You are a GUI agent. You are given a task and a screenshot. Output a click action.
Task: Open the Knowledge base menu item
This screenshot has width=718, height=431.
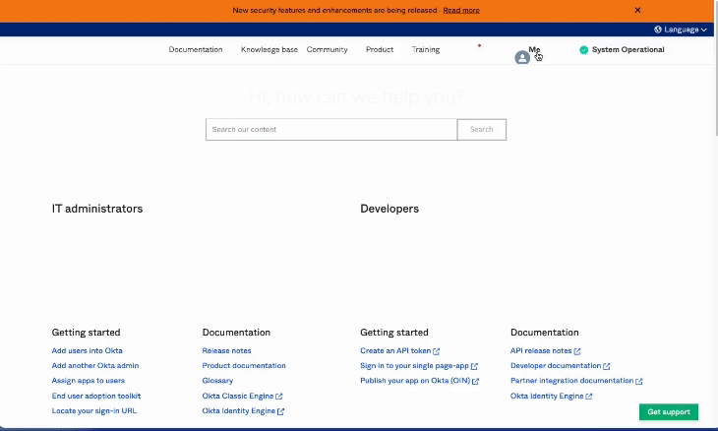269,49
